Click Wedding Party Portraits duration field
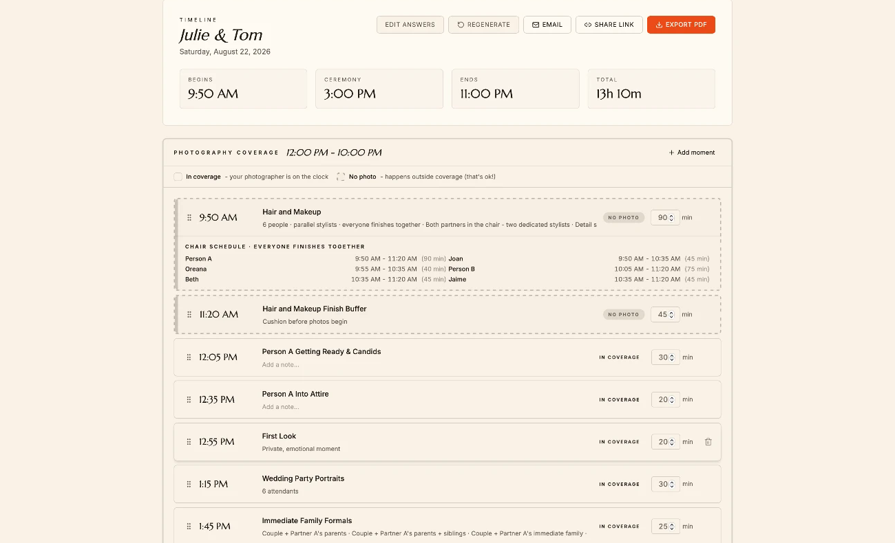 [x=665, y=484]
